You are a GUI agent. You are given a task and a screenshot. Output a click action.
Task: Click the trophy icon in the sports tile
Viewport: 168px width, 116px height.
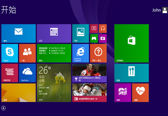(76, 79)
